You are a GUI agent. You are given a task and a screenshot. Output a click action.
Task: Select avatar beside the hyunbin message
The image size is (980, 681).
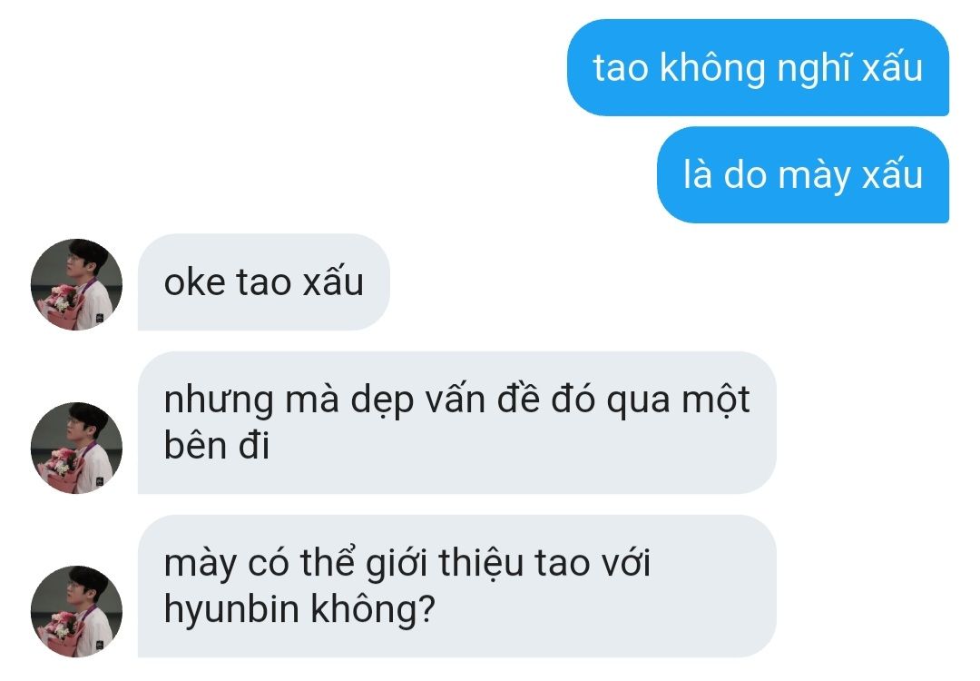click(x=76, y=612)
